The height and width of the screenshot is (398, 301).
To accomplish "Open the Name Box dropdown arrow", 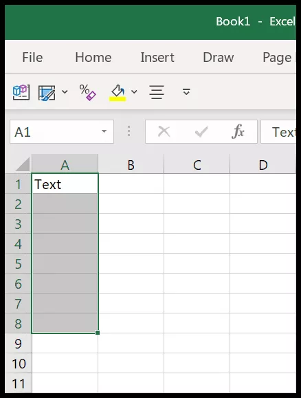I will point(104,131).
